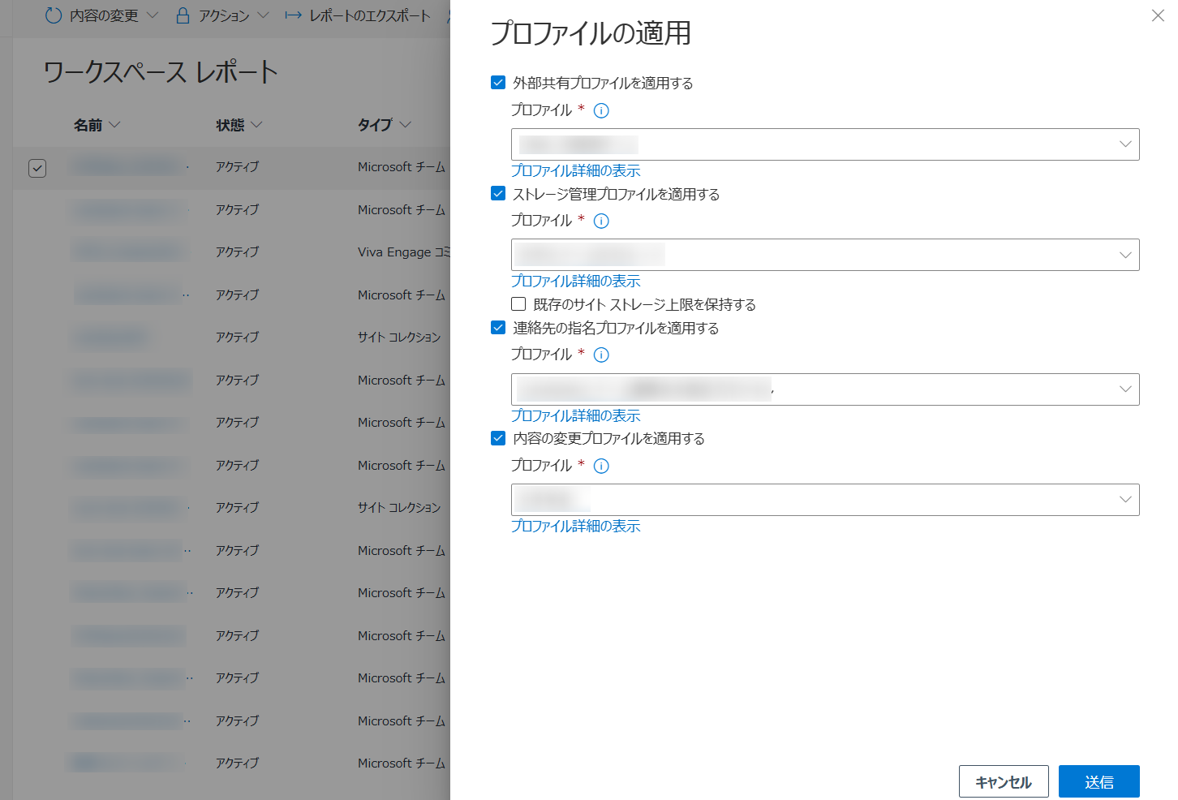The width and height of the screenshot is (1178, 800).
Task: Open the 内容の変更 profile dropdown
Action: click(825, 500)
